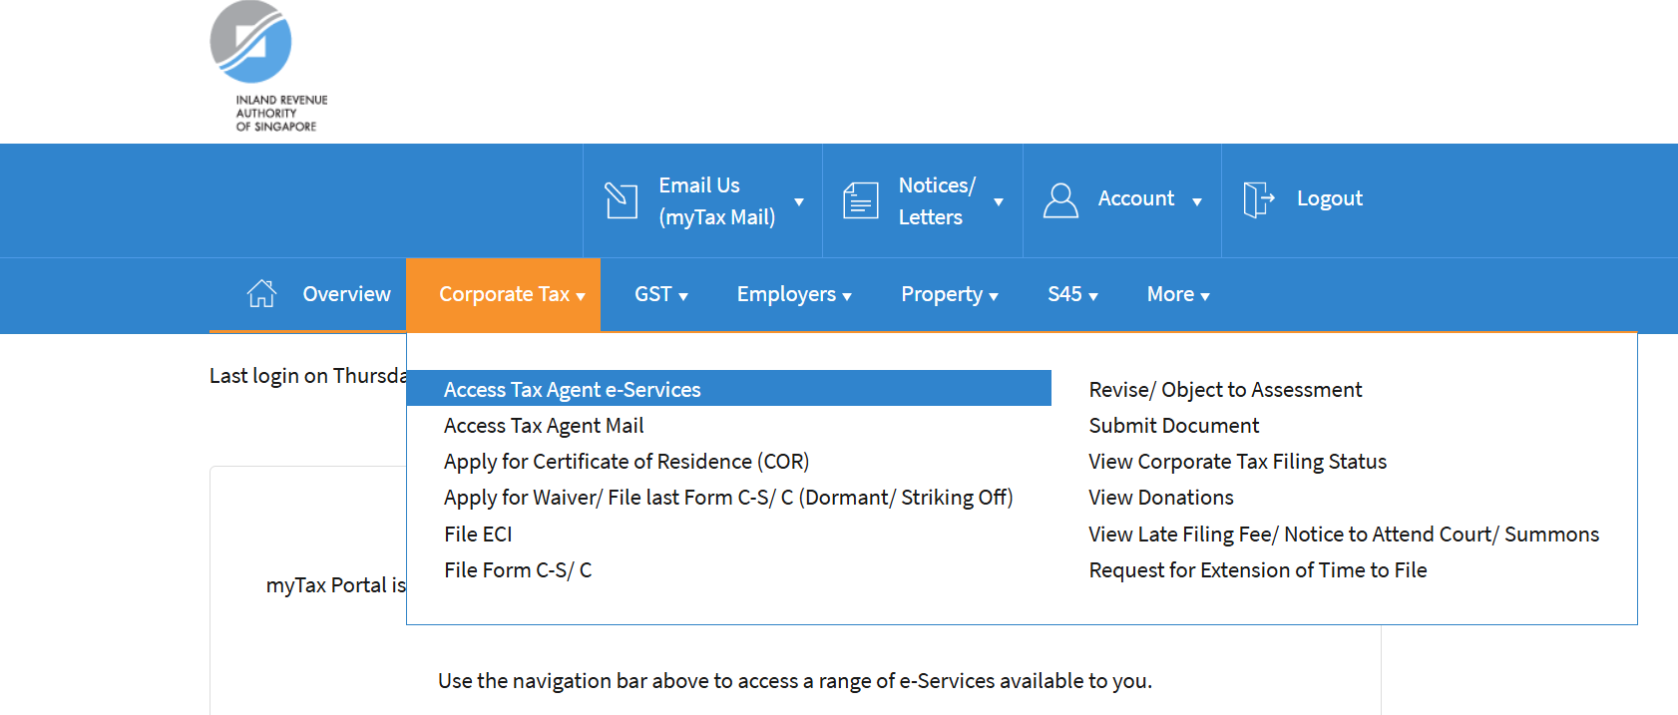Viewport: 1678px width, 715px height.
Task: Open Revise/ Object to Assessment
Action: pyautogui.click(x=1225, y=390)
